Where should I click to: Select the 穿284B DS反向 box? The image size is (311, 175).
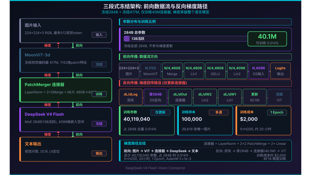(x=155, y=97)
